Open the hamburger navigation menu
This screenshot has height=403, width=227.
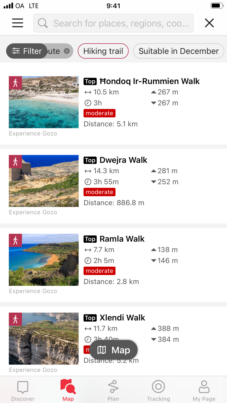coord(17,23)
